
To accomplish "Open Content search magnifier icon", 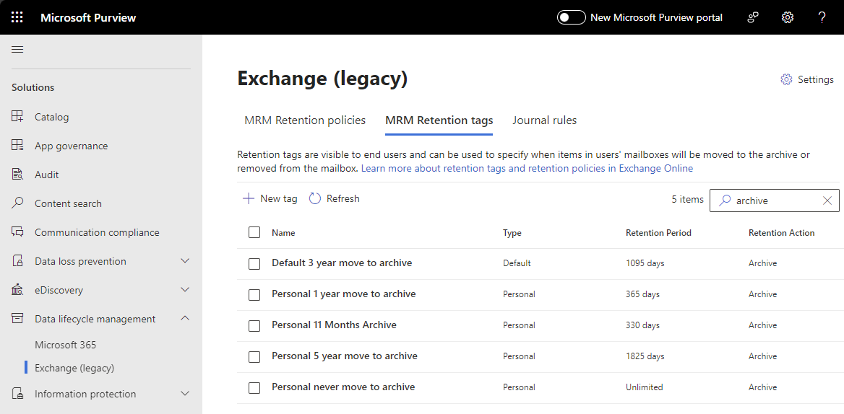I will 18,203.
